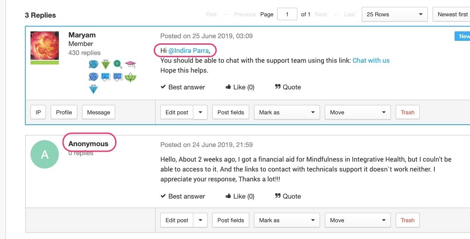This screenshot has width=470, height=239.
Task: Click the green lotus leaf badge icon
Action: coord(131,77)
